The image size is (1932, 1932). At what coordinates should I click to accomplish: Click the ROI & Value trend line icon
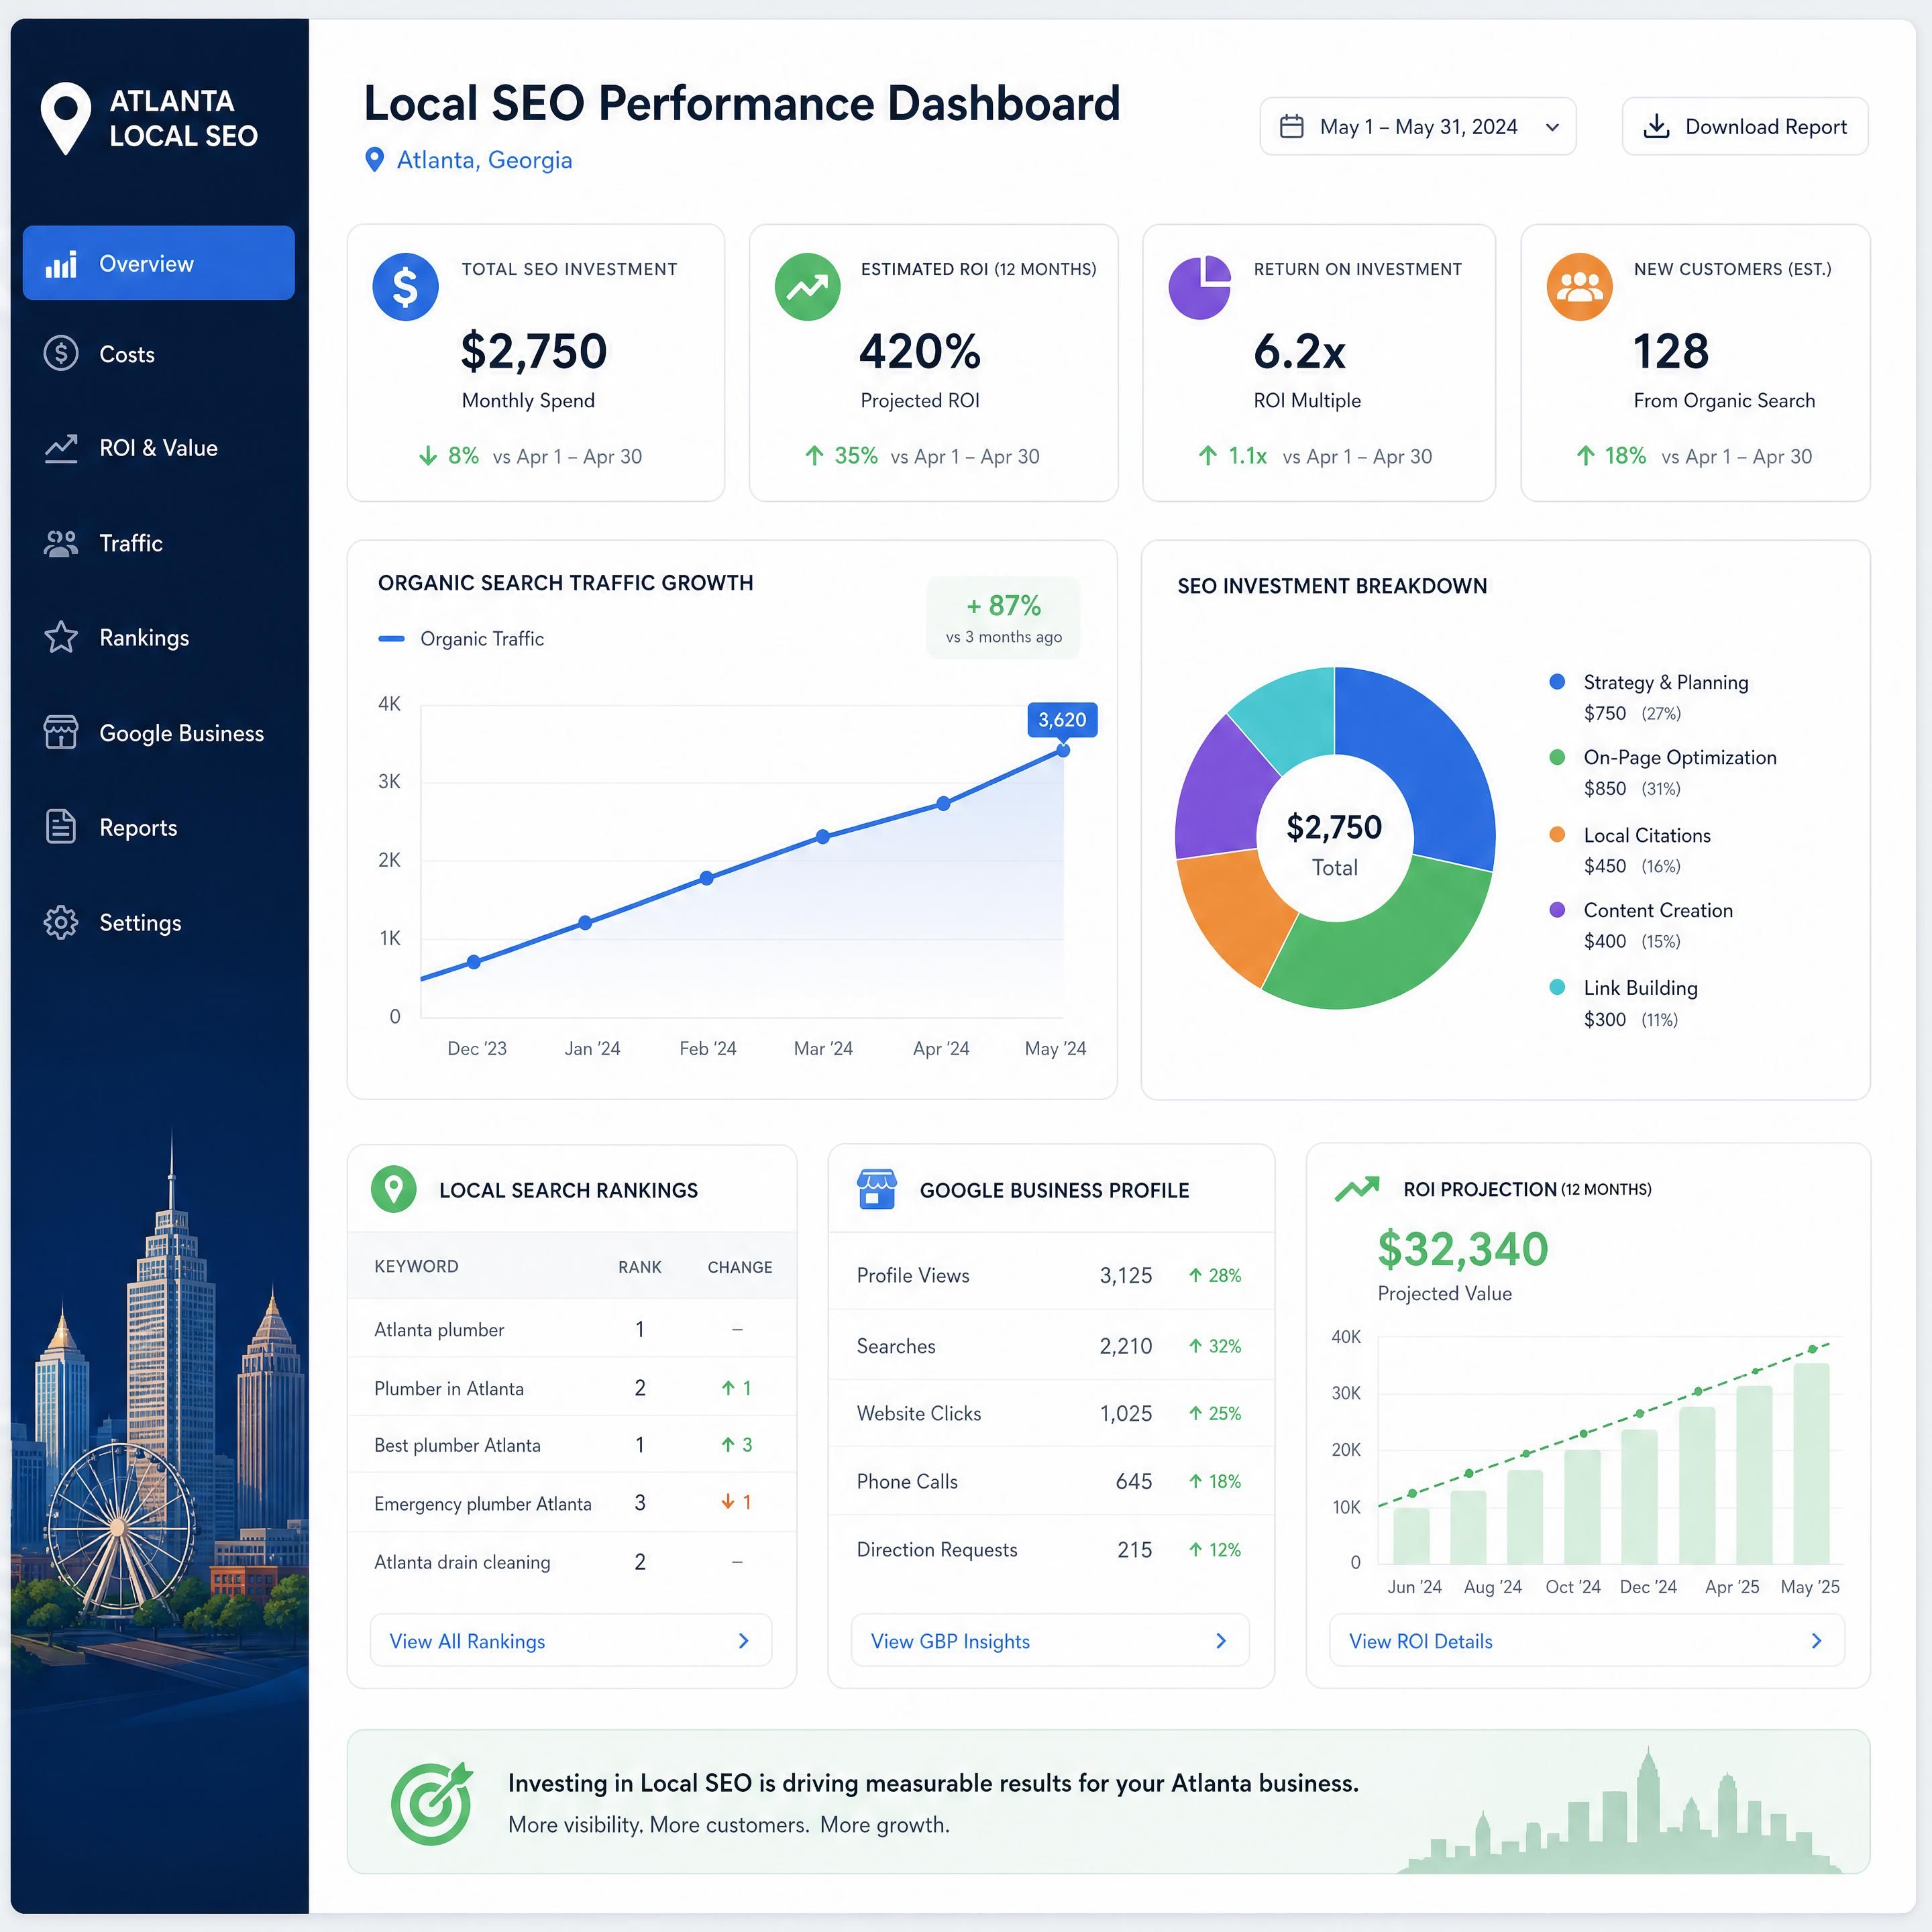pos(61,448)
